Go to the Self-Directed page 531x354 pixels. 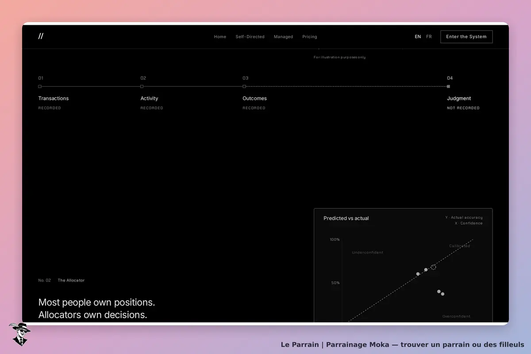[250, 37]
